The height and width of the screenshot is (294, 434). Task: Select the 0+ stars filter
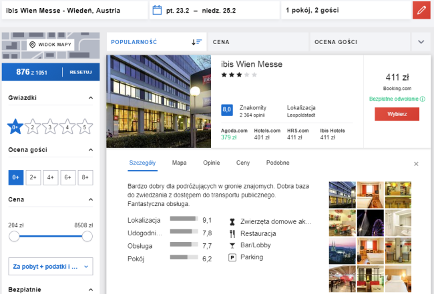point(15,127)
